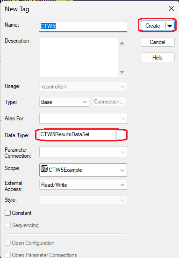Image resolution: width=179 pixels, height=258 pixels.
Task: Expand the Scope dropdown CTW5Example
Action: point(83,170)
